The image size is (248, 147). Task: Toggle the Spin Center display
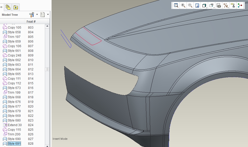click(240, 5)
